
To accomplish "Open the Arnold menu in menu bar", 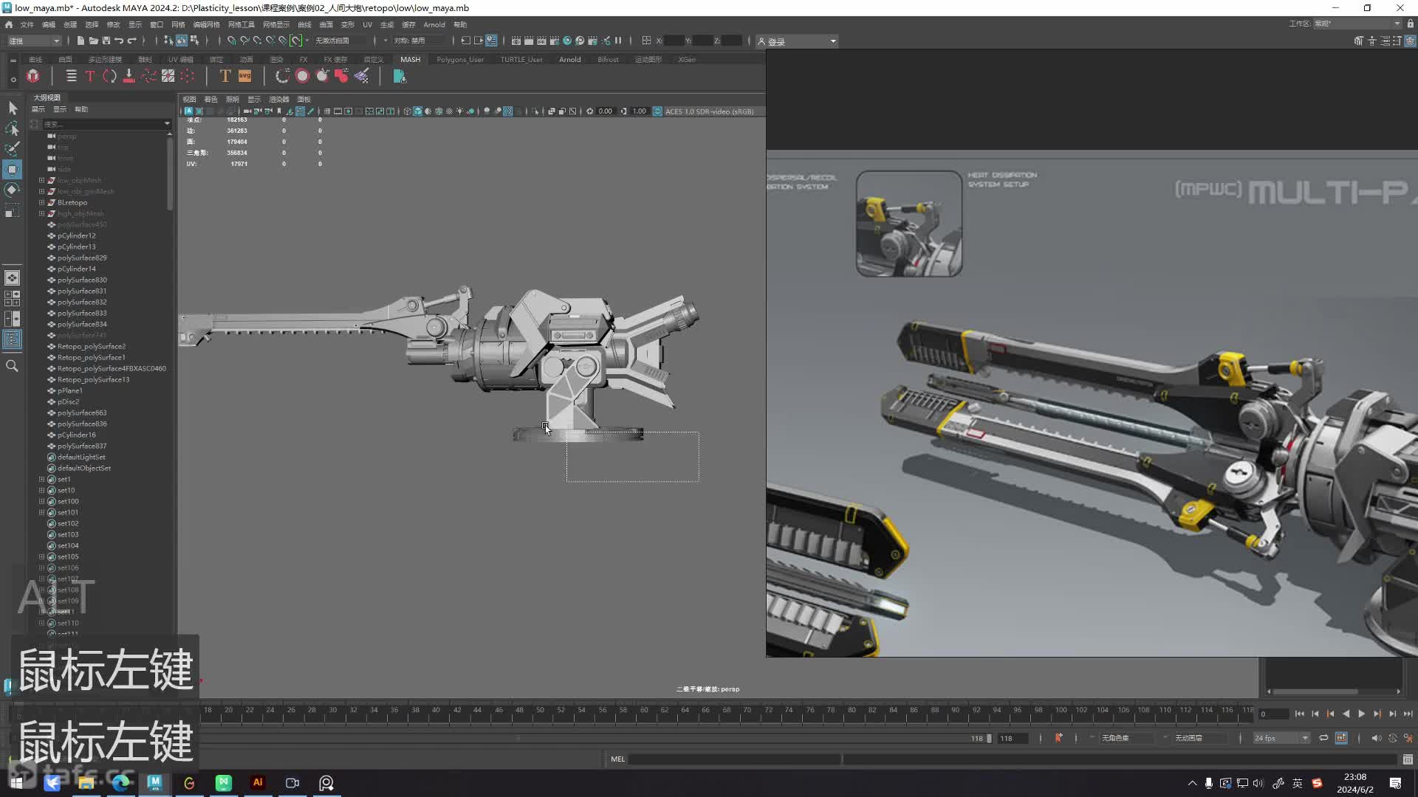I will tap(434, 24).
